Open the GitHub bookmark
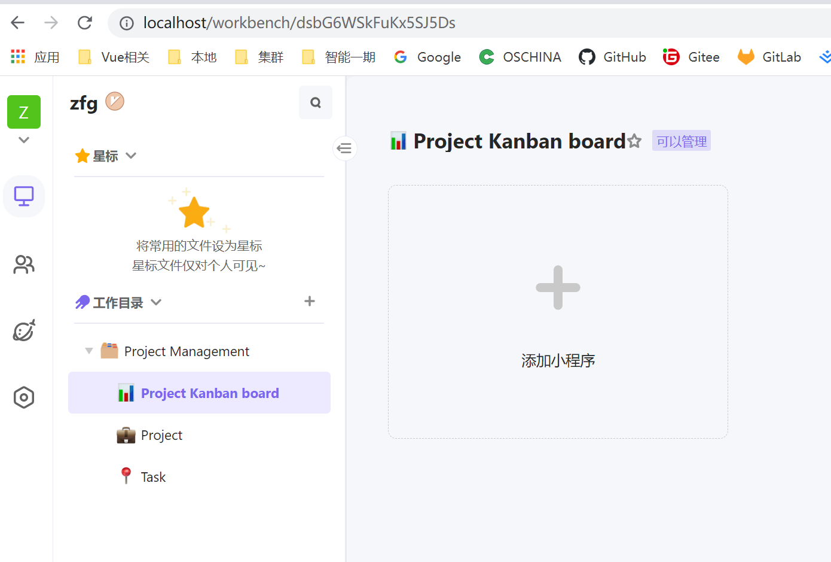The image size is (831, 562). (x=613, y=57)
